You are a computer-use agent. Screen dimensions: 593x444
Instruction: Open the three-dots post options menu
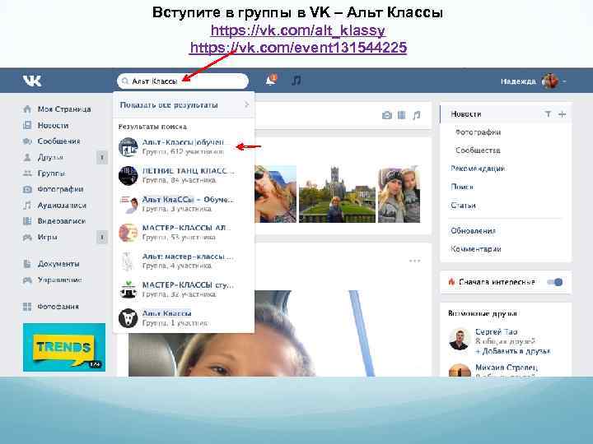pyautogui.click(x=414, y=261)
